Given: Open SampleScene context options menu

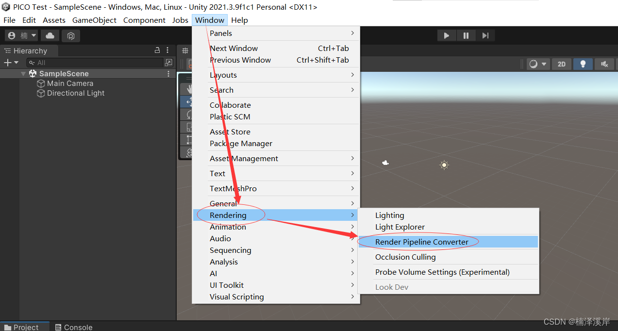Looking at the screenshot, I should [x=168, y=74].
